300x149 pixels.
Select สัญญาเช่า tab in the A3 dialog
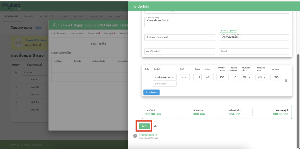coord(93,33)
